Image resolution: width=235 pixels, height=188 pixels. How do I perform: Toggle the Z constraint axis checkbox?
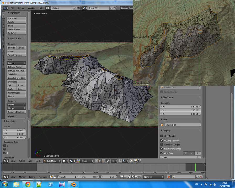(x=5, y=153)
